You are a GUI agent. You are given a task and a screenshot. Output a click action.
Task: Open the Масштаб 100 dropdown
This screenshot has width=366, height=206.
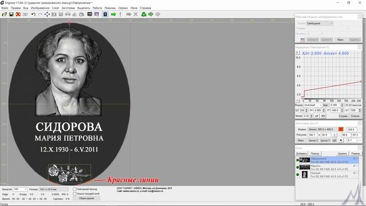20,189
